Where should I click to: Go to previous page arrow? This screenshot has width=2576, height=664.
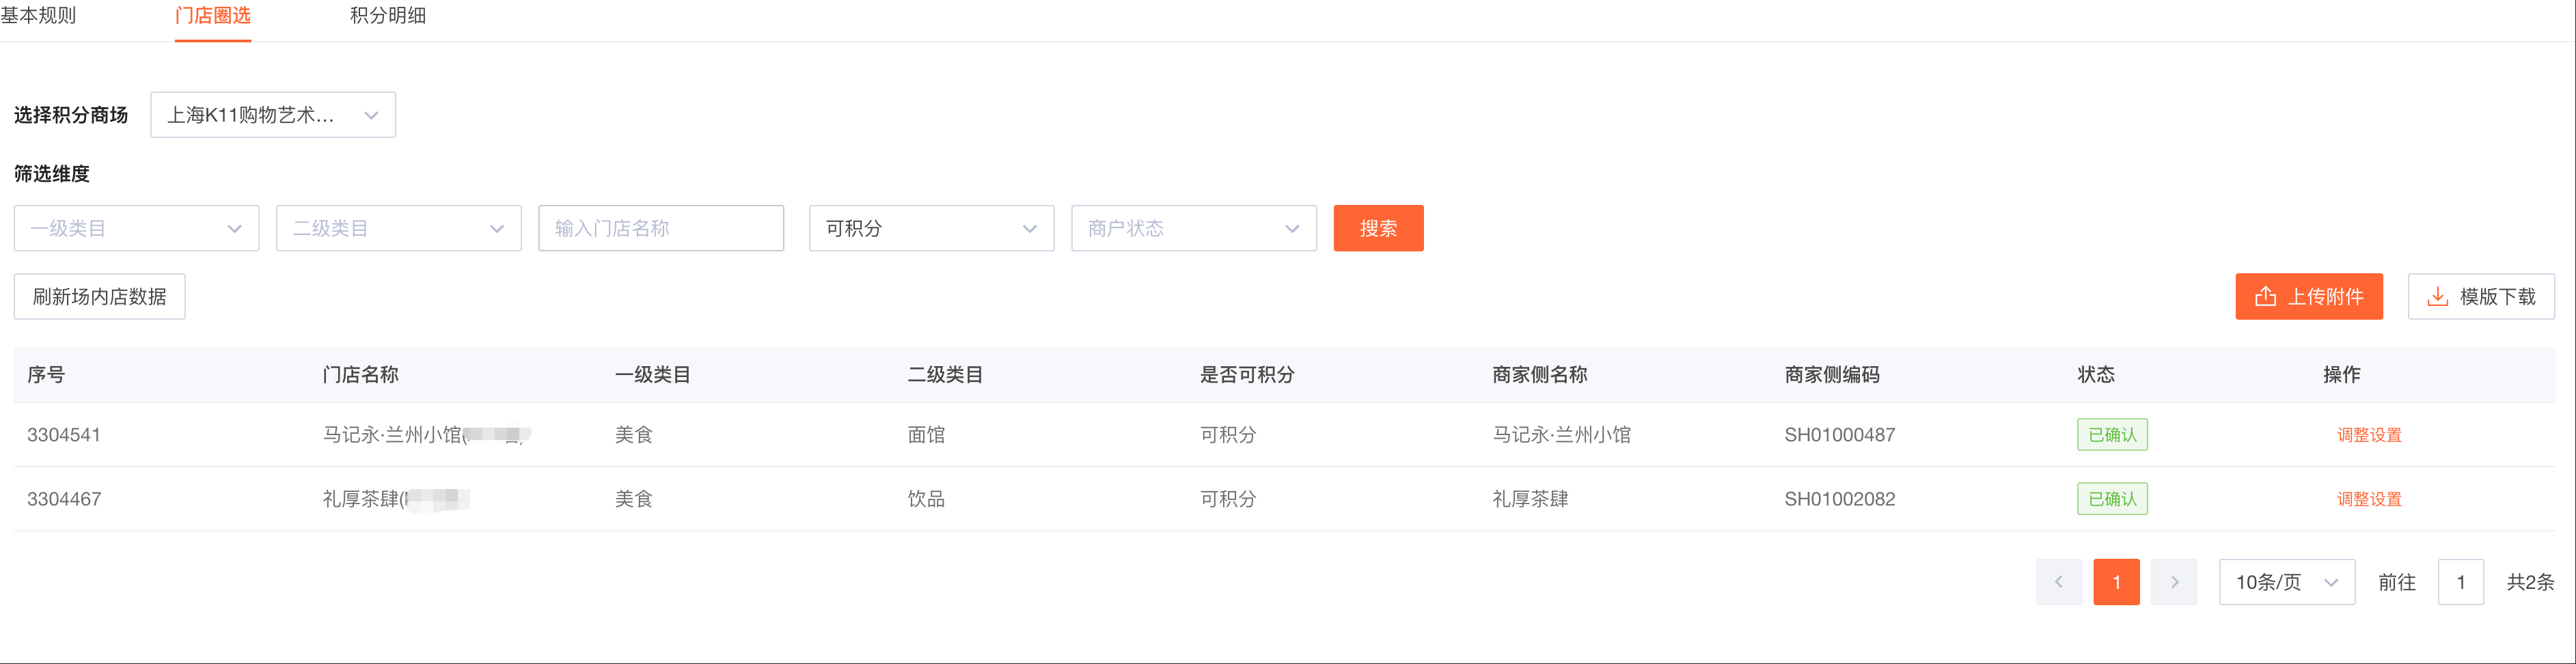(x=2058, y=582)
